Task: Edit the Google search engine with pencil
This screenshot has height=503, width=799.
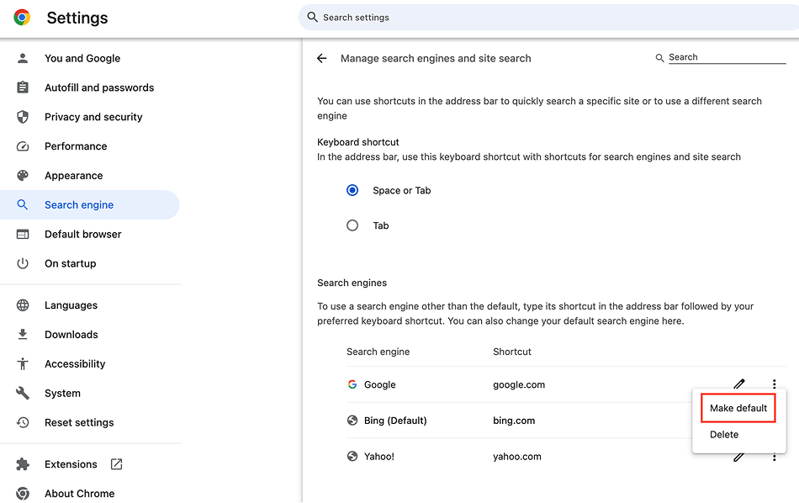Action: tap(739, 384)
